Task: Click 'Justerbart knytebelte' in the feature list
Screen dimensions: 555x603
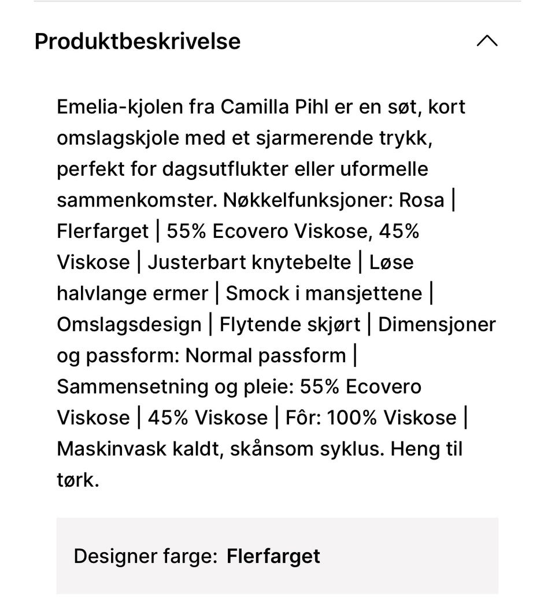Action: [x=249, y=262]
